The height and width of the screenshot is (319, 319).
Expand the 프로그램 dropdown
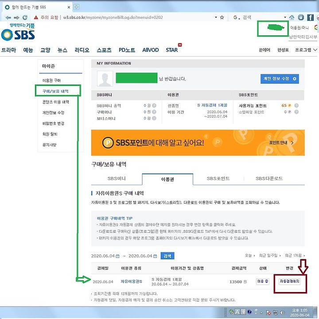point(306,50)
